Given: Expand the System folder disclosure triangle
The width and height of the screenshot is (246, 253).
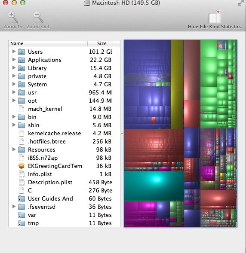Looking at the screenshot, I should click(x=14, y=84).
